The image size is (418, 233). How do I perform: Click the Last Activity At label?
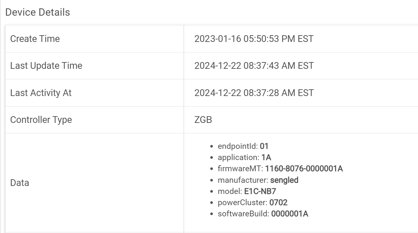tap(41, 93)
